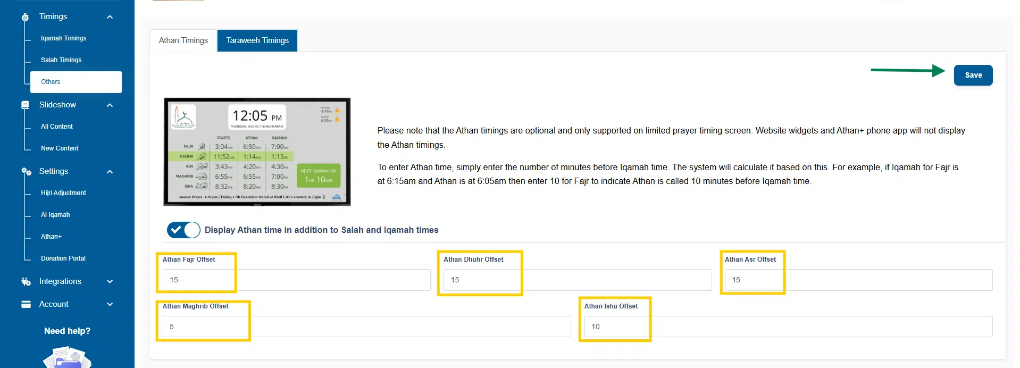Image resolution: width=1020 pixels, height=368 pixels.
Task: Expand the Account section chevron
Action: coord(110,304)
